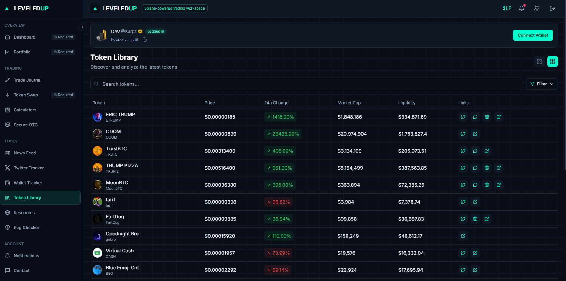Open the Twitter link for ERIC TRUMP

tap(463, 117)
